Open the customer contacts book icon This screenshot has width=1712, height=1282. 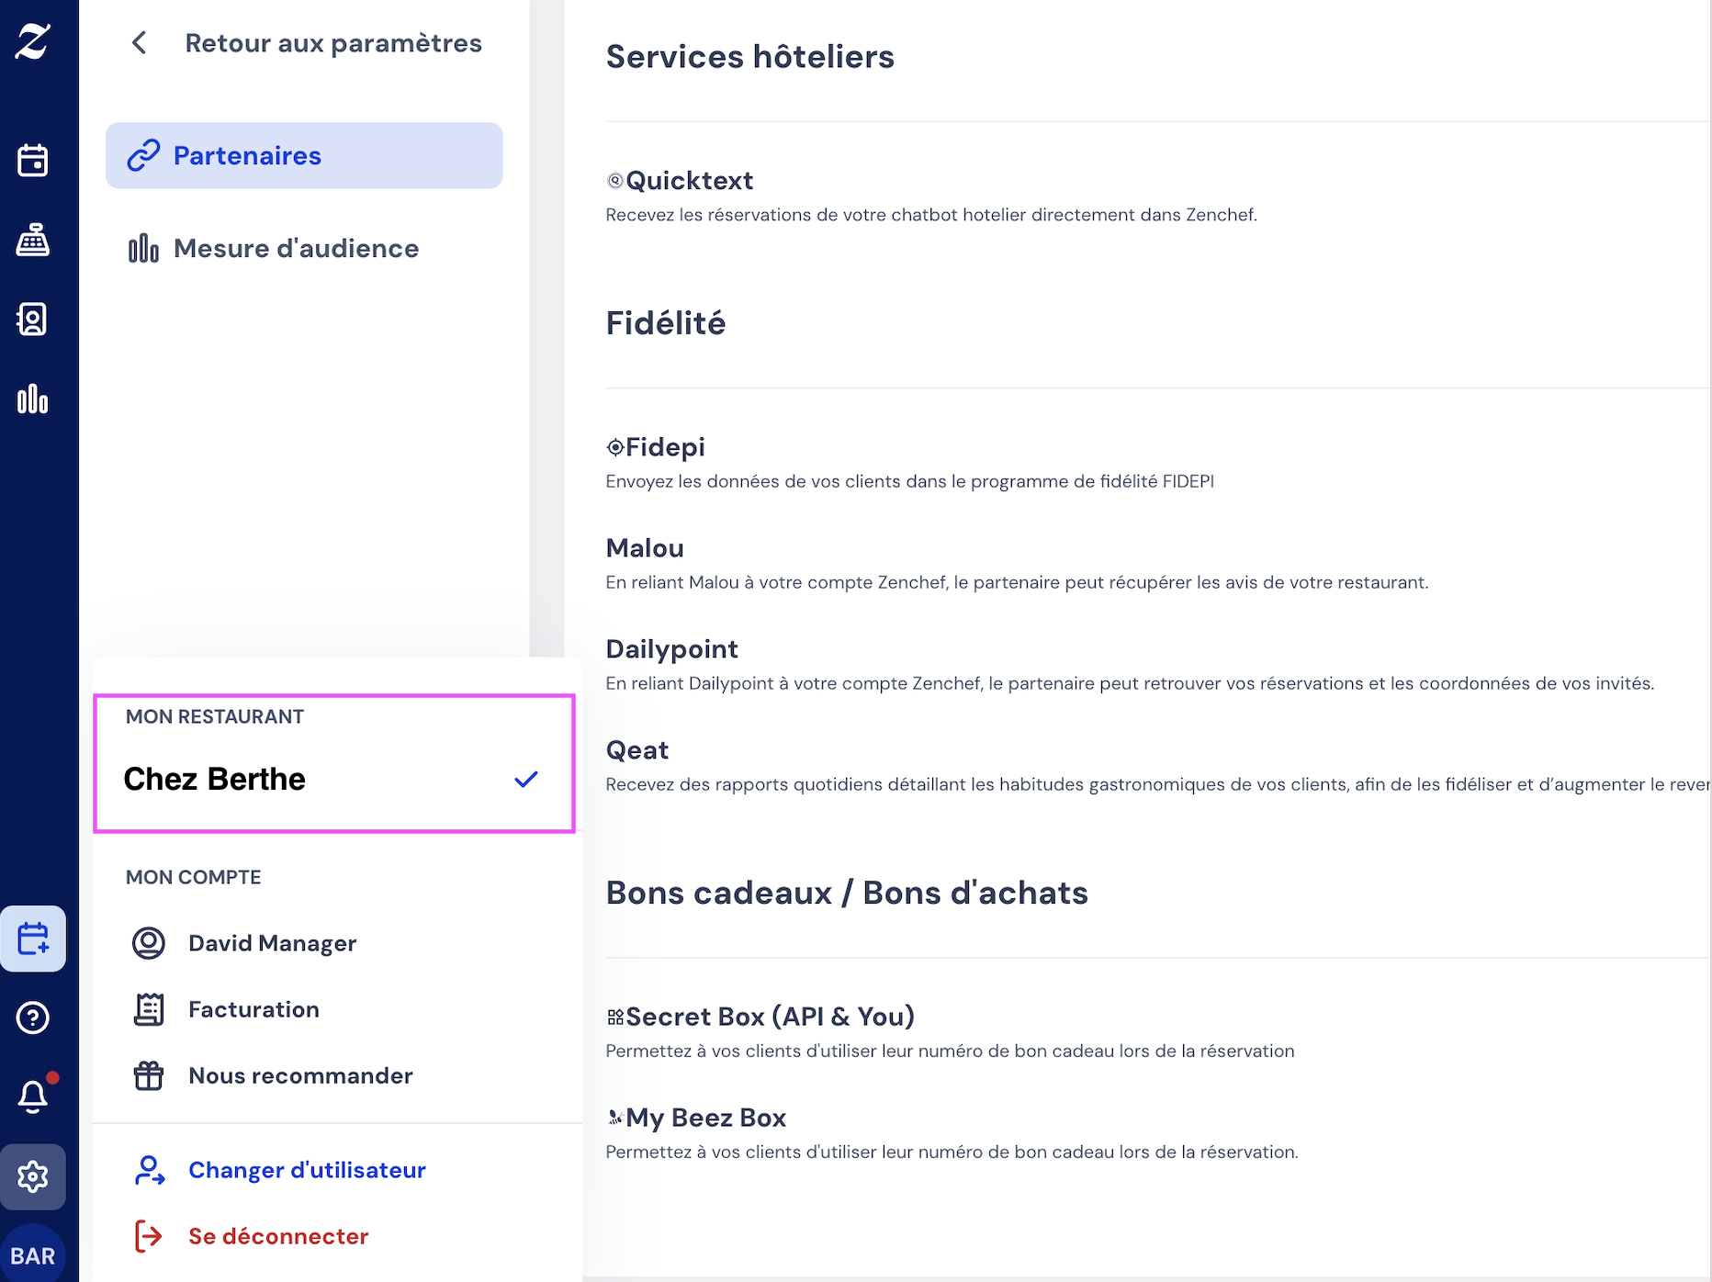coord(33,320)
